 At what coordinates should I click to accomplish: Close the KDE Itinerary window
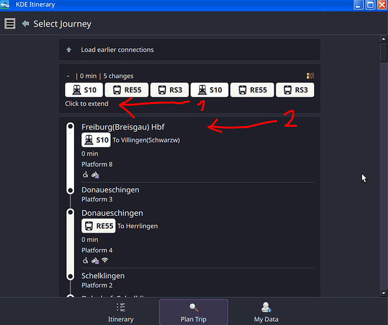pos(382,5)
